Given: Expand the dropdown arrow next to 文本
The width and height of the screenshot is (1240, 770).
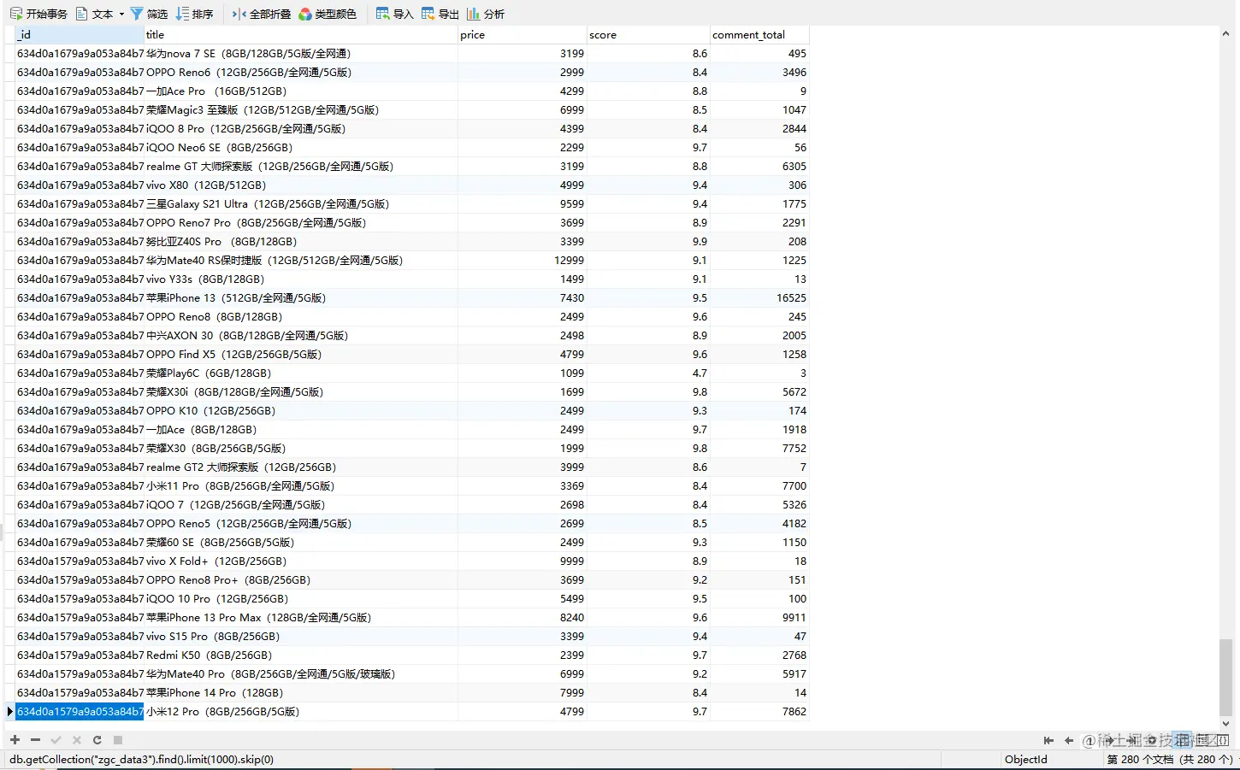Looking at the screenshot, I should tap(121, 14).
